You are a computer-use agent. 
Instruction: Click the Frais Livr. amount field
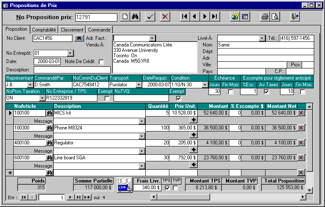(147, 188)
